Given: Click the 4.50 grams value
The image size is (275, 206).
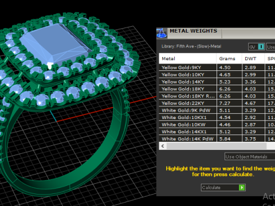Looking at the screenshot, I should pos(225,68).
